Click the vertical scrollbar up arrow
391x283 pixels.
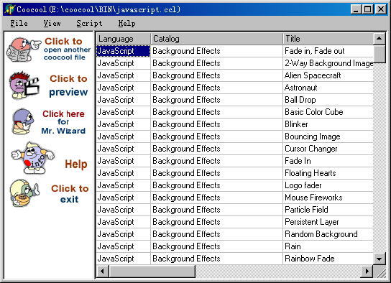379,38
